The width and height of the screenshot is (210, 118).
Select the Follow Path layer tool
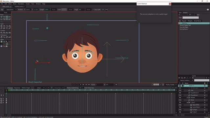coord(7,26)
